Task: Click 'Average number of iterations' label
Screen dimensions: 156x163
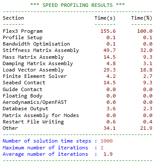Action: 45,154
